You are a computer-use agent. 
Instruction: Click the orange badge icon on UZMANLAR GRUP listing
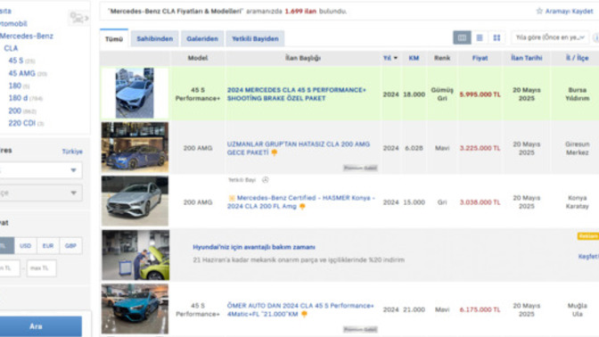tap(275, 152)
